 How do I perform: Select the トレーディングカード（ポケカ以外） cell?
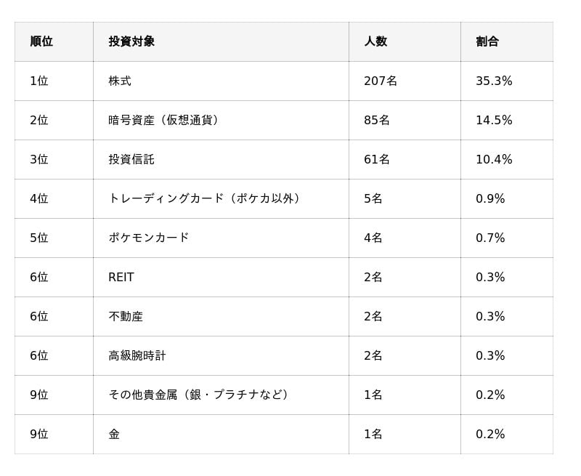(x=205, y=198)
